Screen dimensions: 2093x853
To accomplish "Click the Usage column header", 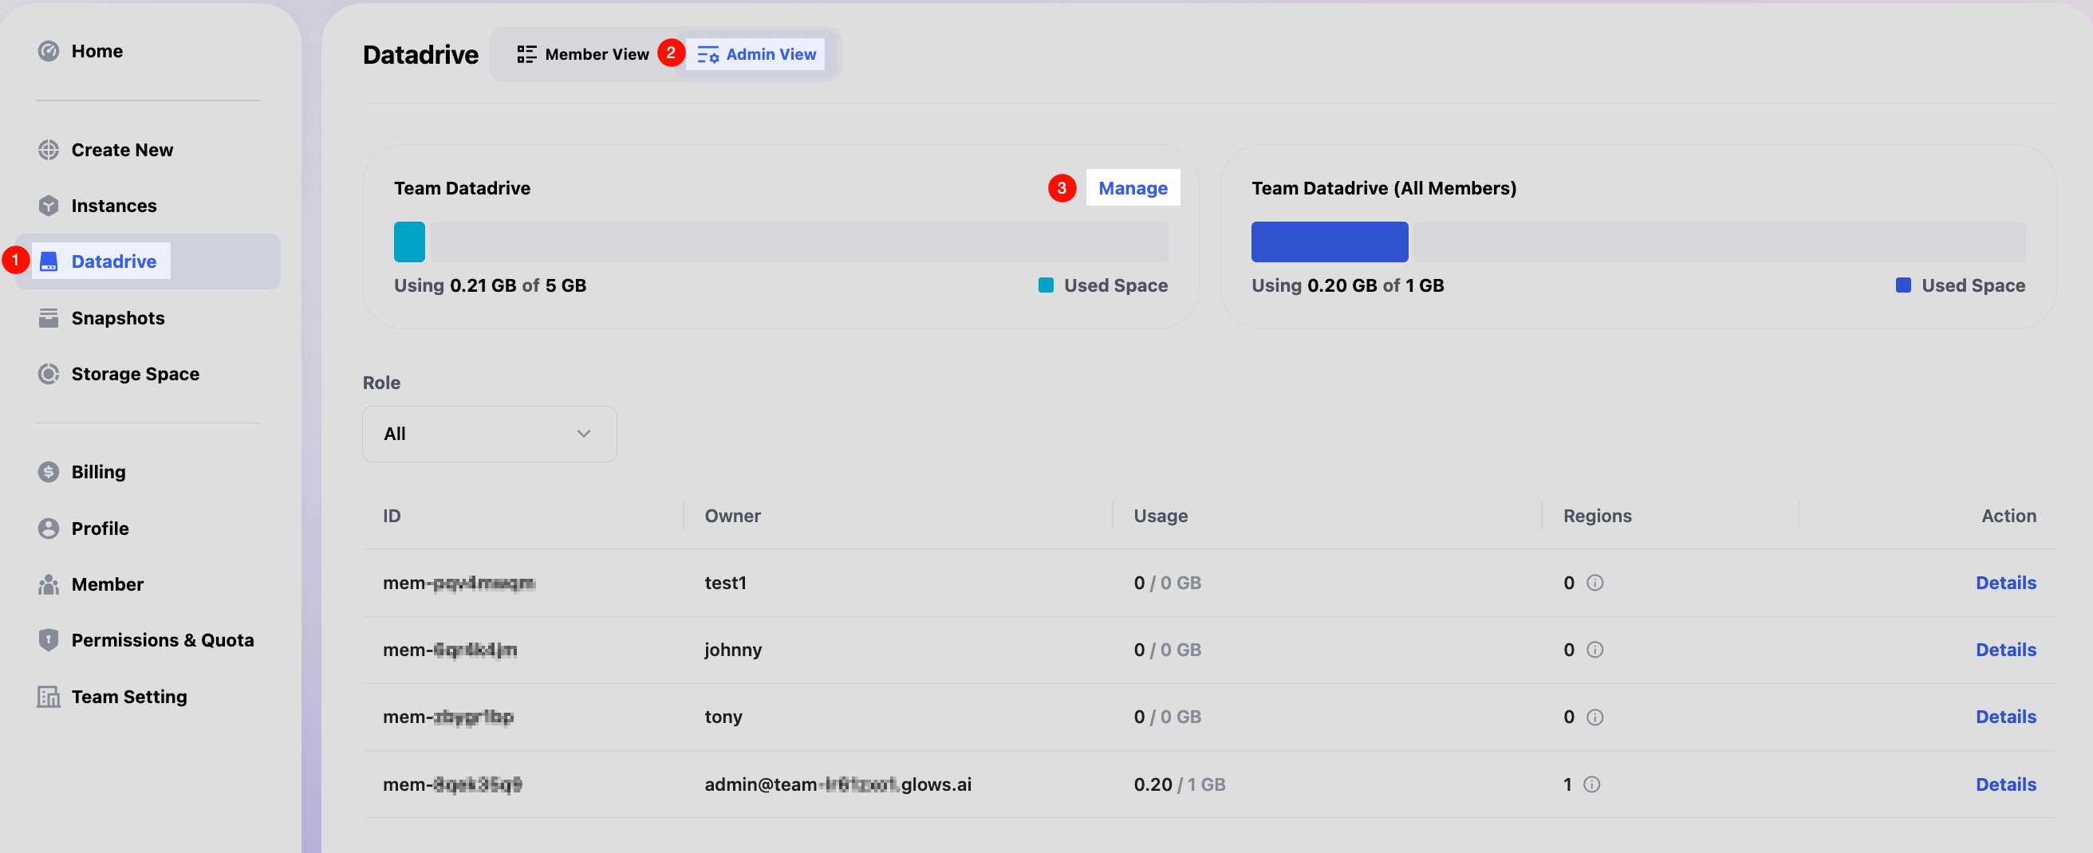I will click(1161, 517).
